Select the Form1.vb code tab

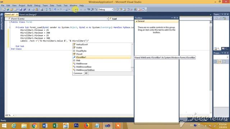tap(10, 15)
